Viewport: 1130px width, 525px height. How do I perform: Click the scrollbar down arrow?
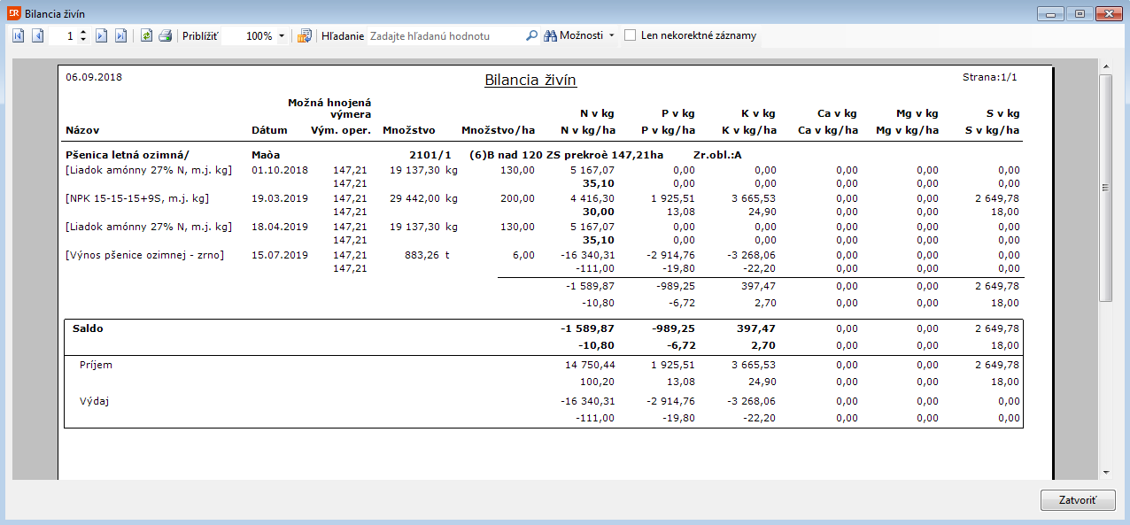point(1105,473)
